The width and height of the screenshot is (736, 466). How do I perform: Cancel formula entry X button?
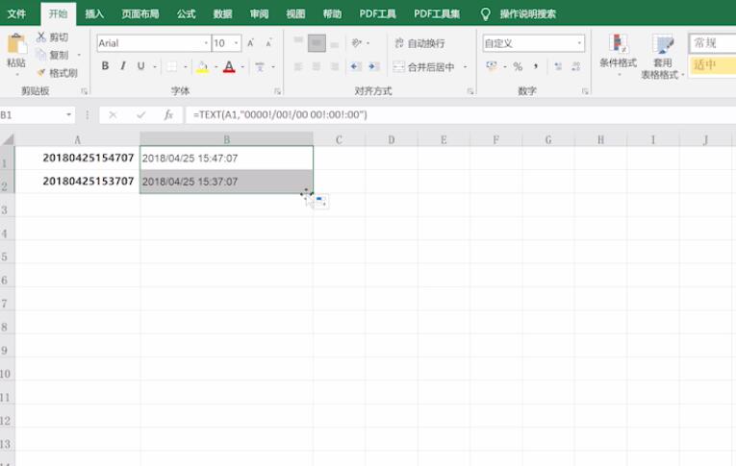click(113, 115)
